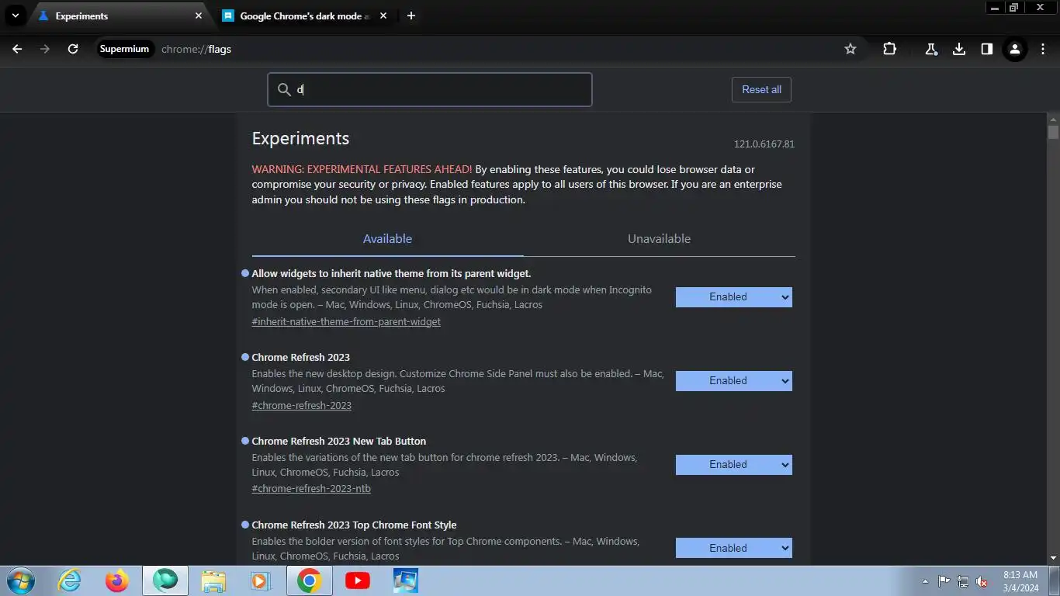
Task: Open Windows Media Player in taskbar
Action: click(261, 580)
